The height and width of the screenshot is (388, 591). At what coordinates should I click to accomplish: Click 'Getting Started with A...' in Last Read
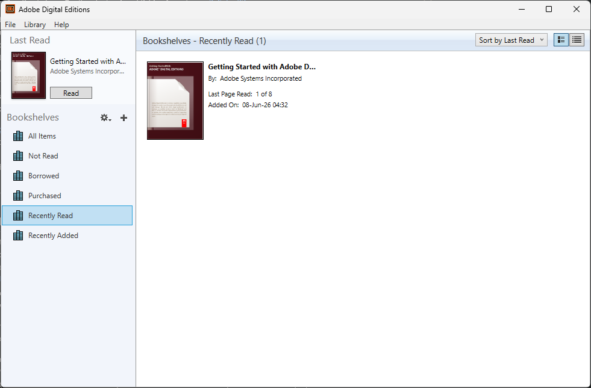(88, 61)
